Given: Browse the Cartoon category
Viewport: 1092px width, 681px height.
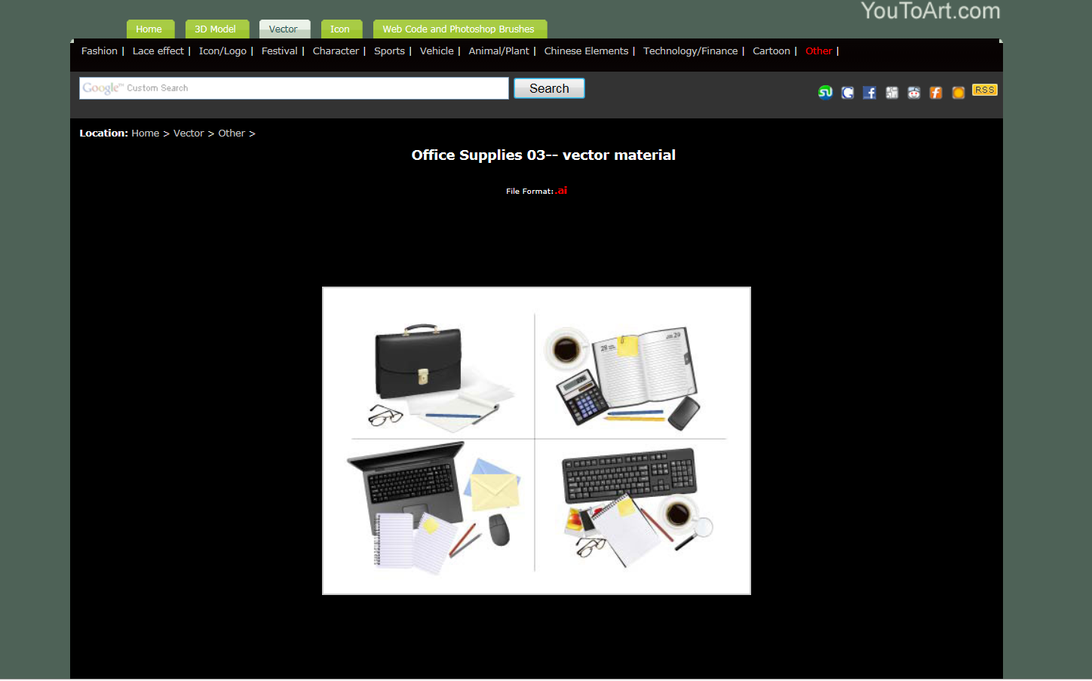Looking at the screenshot, I should click(771, 51).
